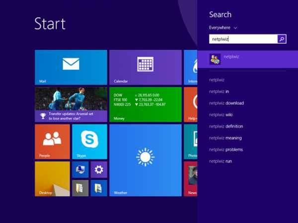This screenshot has width=298, height=223.
Task: Choose the plain 'netplwiz' suggestion
Action: click(217, 80)
